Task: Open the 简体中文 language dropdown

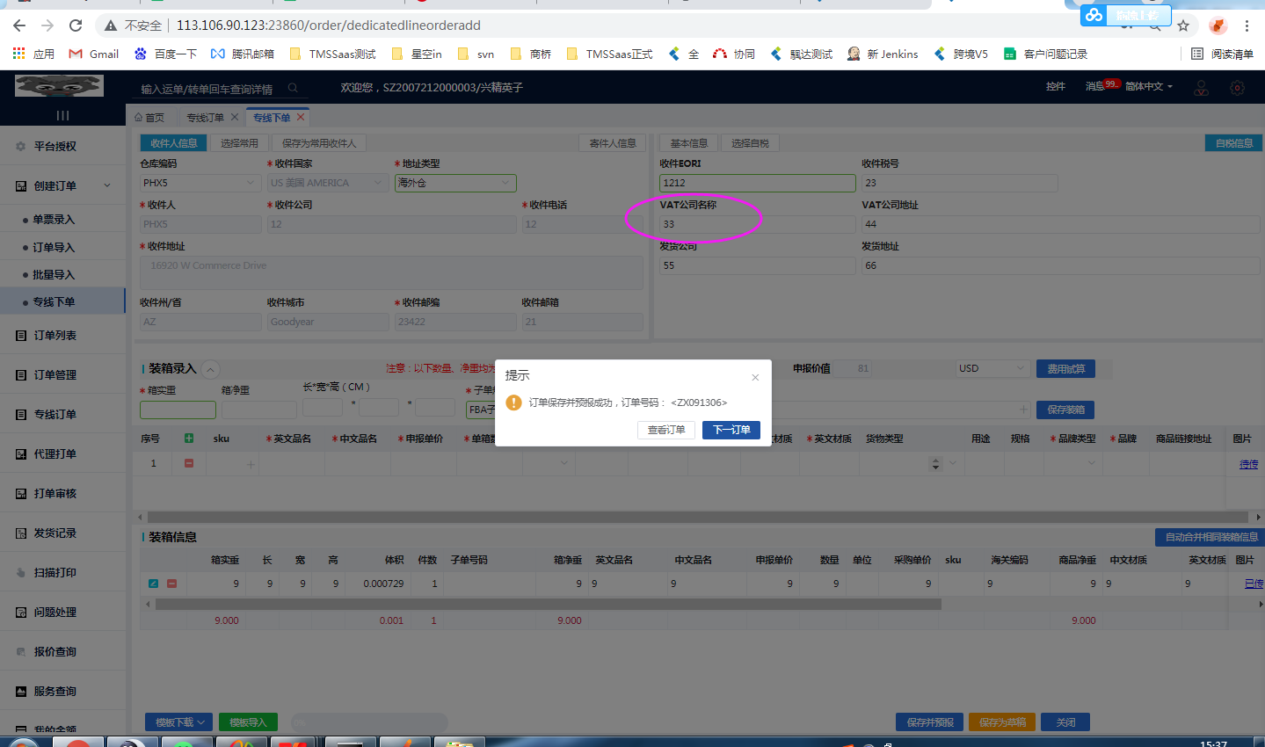Action: point(1148,86)
